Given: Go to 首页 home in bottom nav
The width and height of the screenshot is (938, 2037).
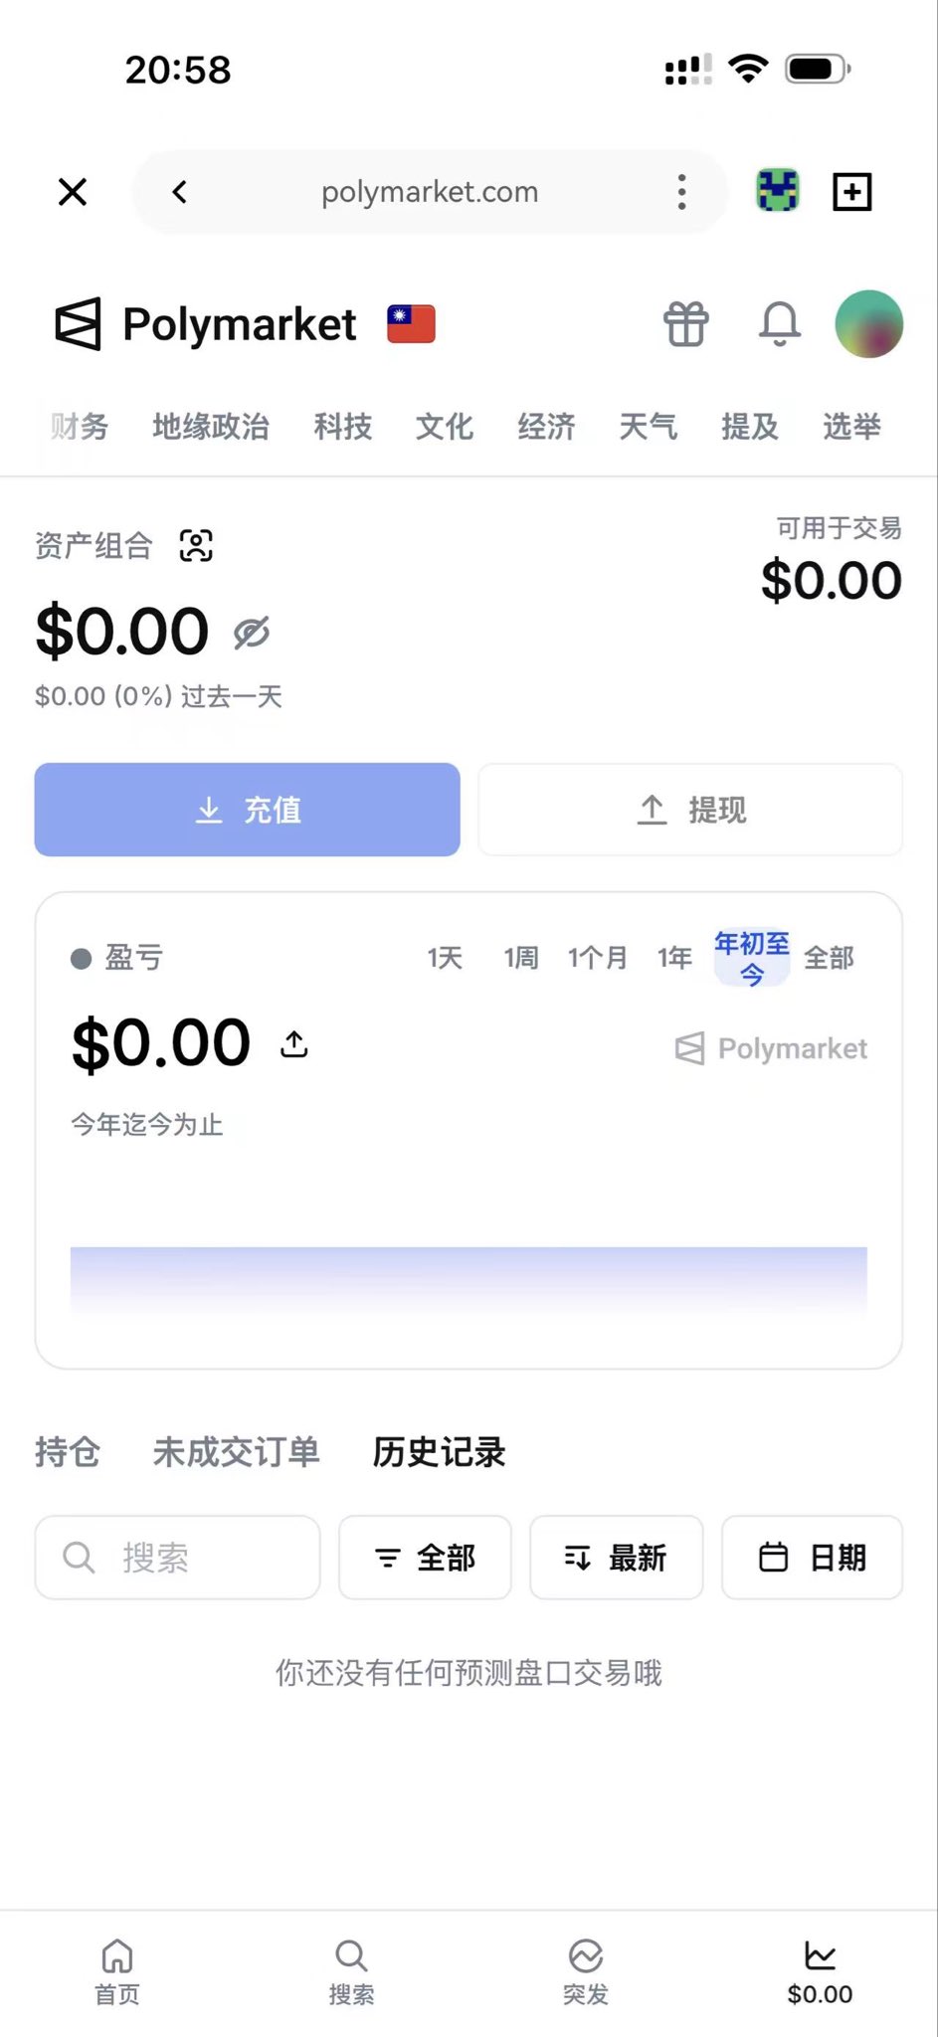Looking at the screenshot, I should click(x=117, y=1971).
